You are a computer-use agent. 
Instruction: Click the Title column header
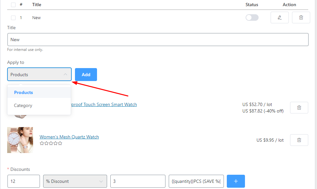36,5
